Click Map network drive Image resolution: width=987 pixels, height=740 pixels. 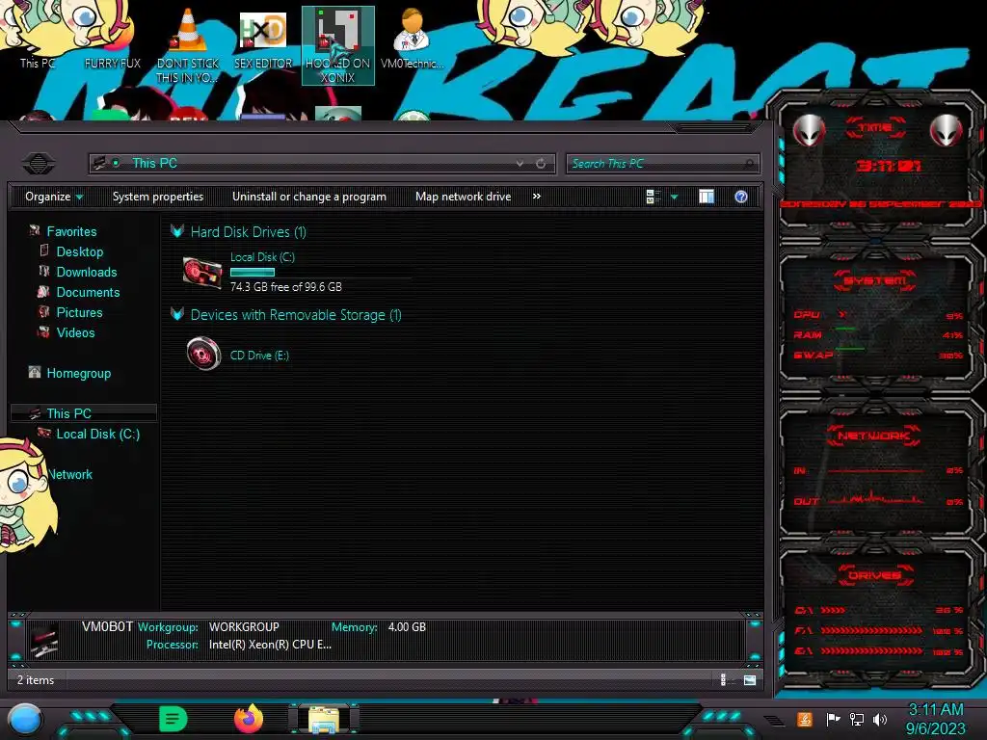(x=464, y=197)
